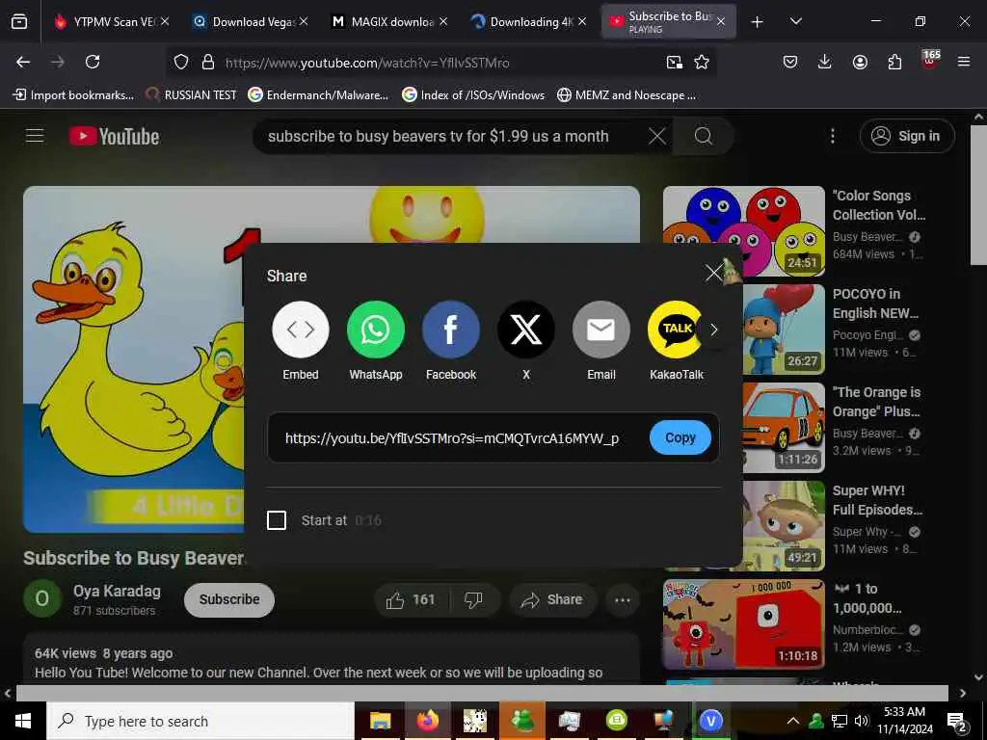Run the YouTube search magnifier button
987x740 pixels.
pos(703,136)
